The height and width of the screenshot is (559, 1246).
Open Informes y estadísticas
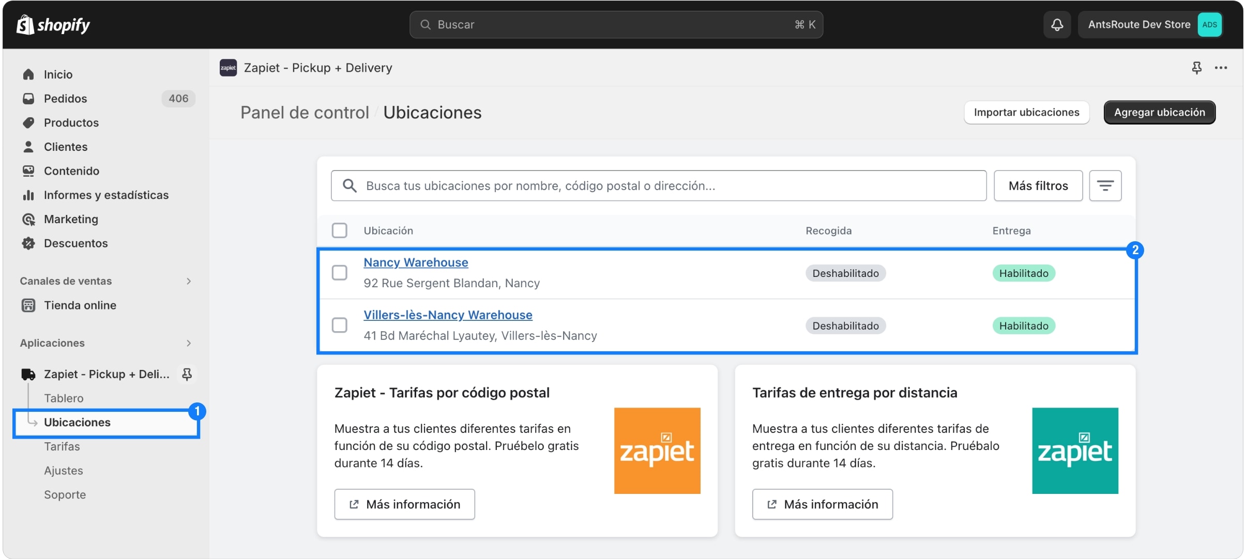tap(106, 195)
